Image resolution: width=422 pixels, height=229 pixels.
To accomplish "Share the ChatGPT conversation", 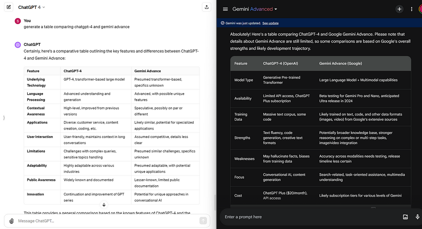I will 207,7.
